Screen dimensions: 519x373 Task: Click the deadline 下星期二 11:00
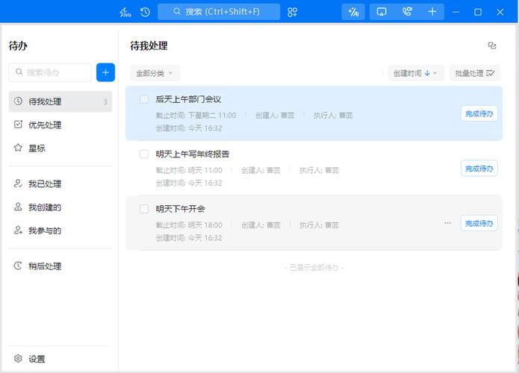tap(212, 116)
